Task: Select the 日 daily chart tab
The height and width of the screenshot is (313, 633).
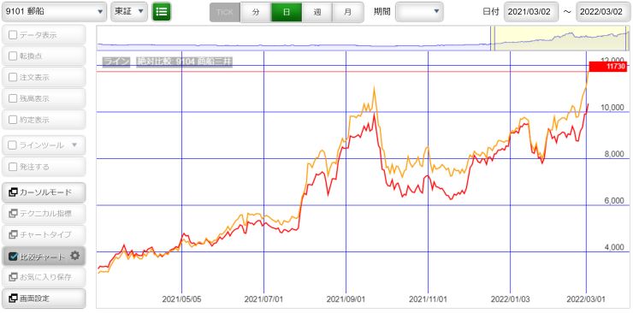Action: pyautogui.click(x=287, y=12)
